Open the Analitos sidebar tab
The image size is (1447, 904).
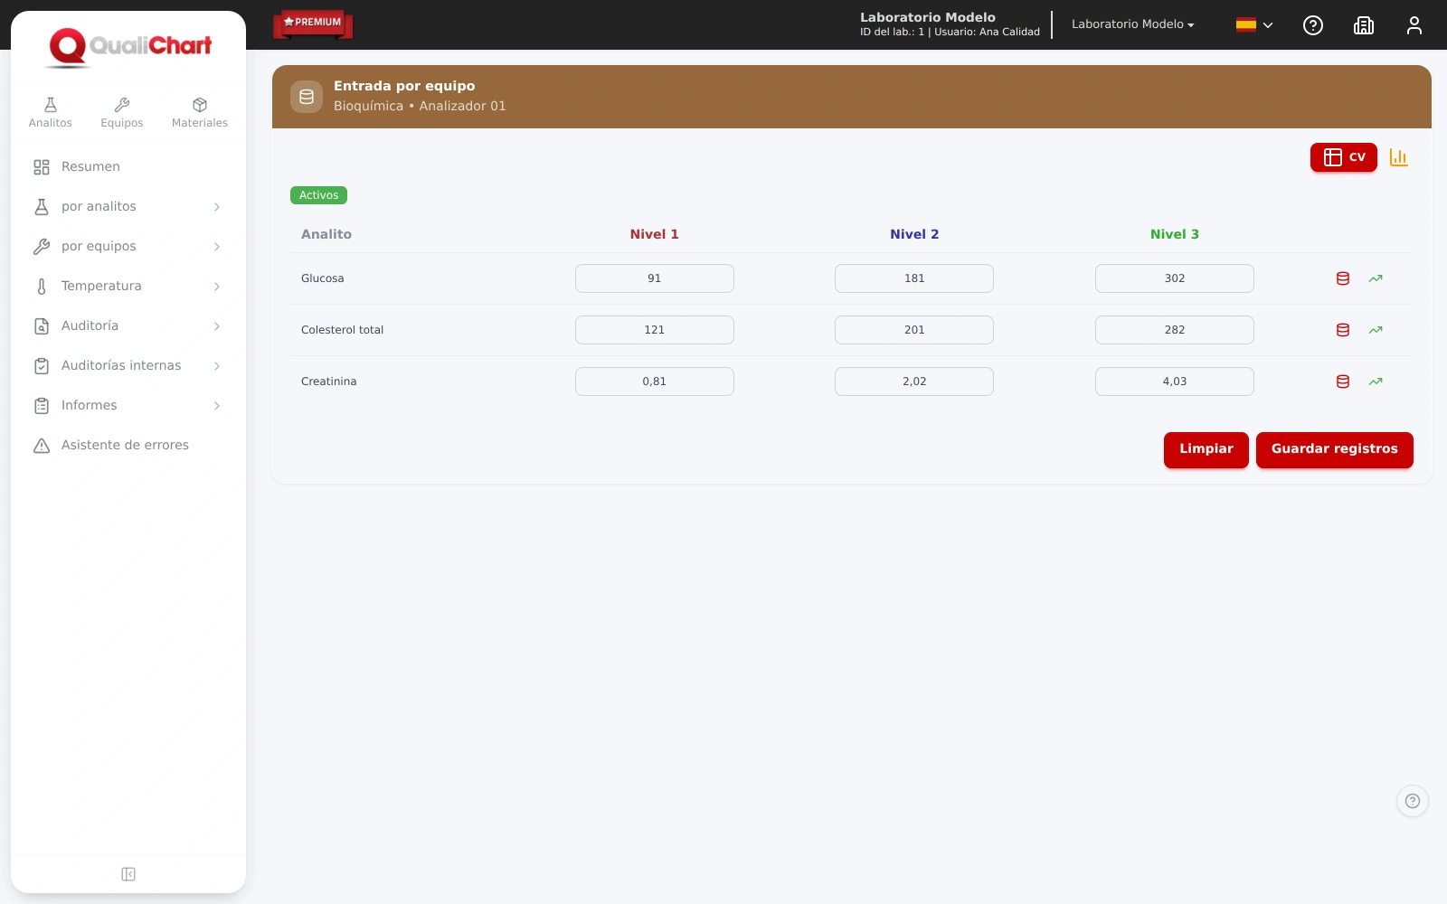51,113
